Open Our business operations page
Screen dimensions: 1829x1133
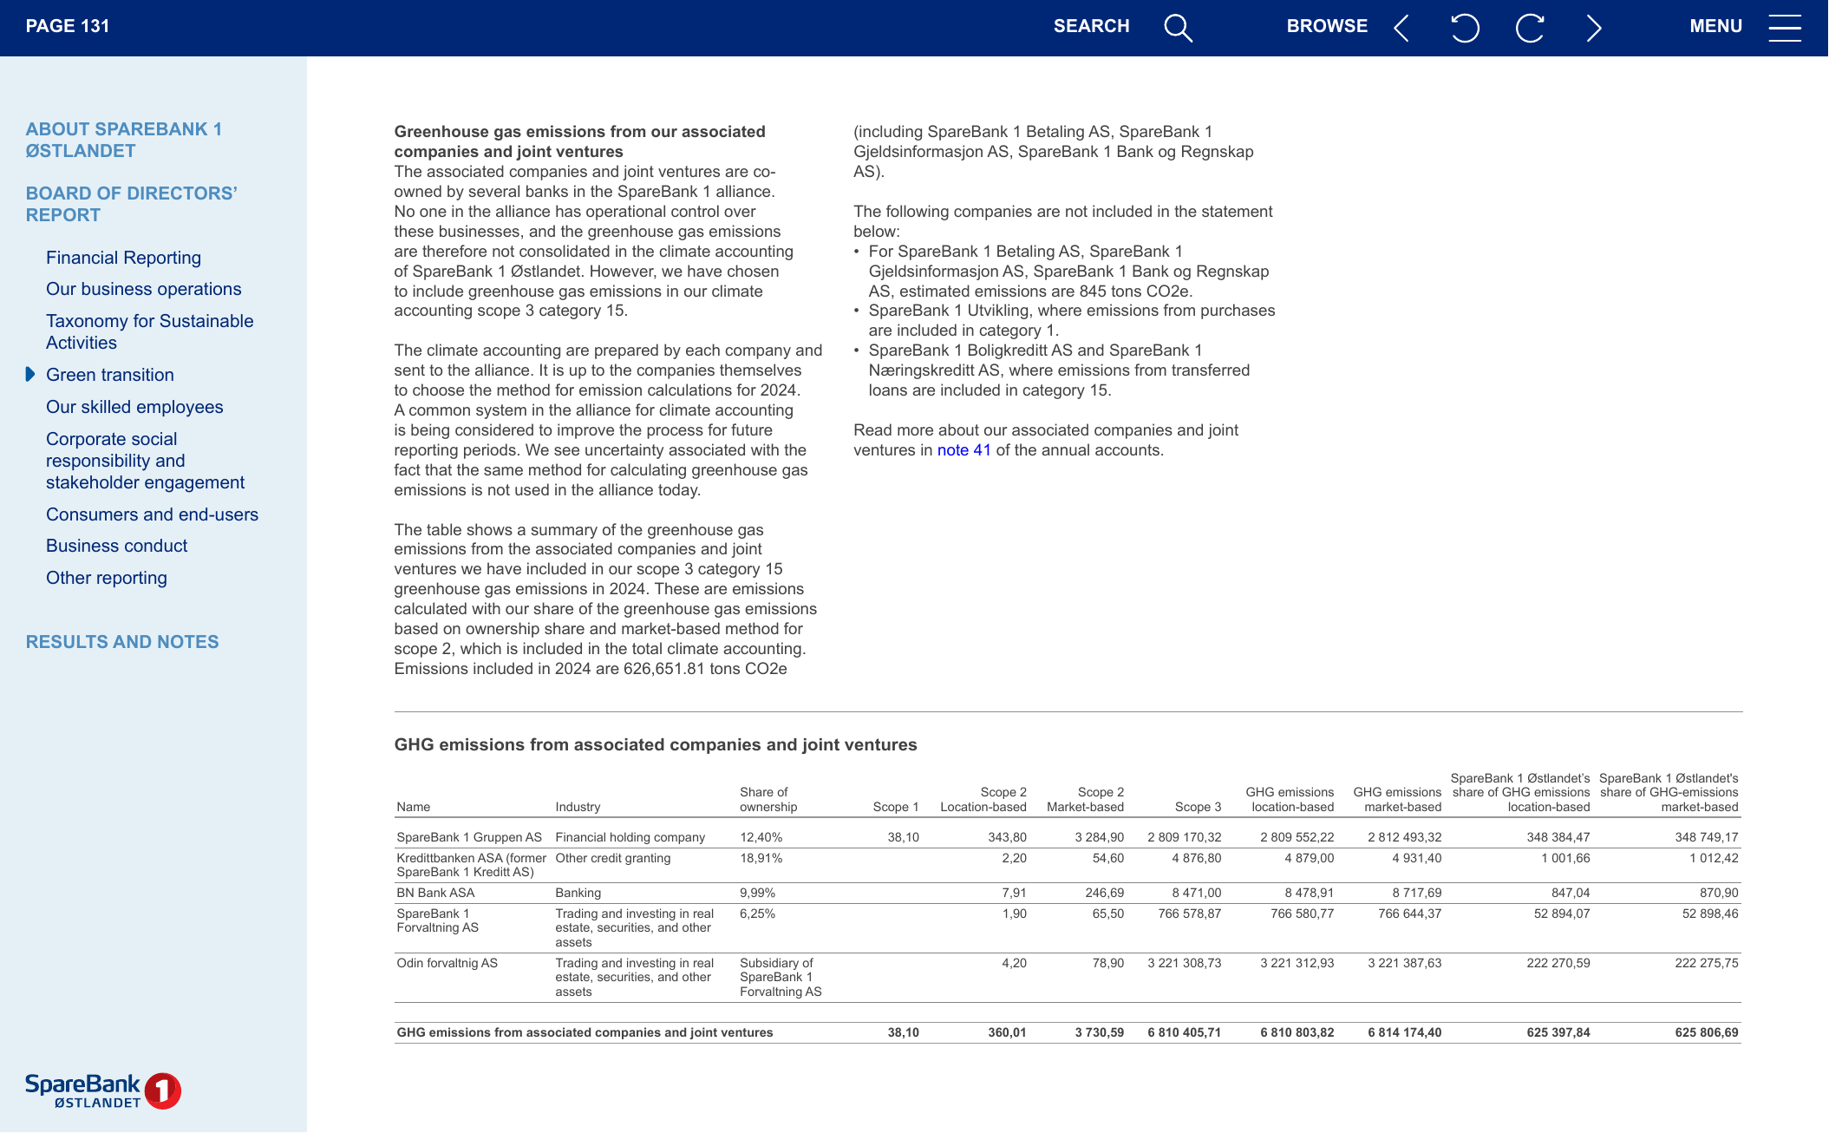pyautogui.click(x=143, y=289)
